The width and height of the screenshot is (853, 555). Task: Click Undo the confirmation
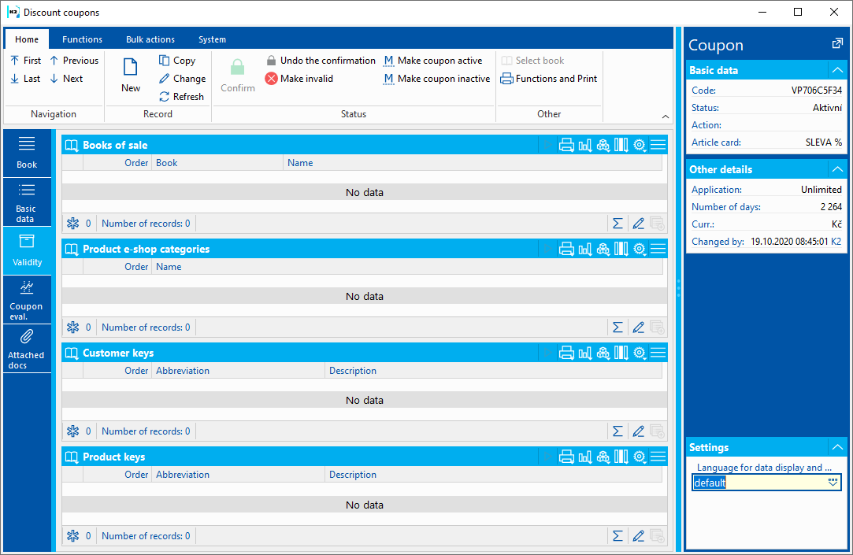[321, 61]
